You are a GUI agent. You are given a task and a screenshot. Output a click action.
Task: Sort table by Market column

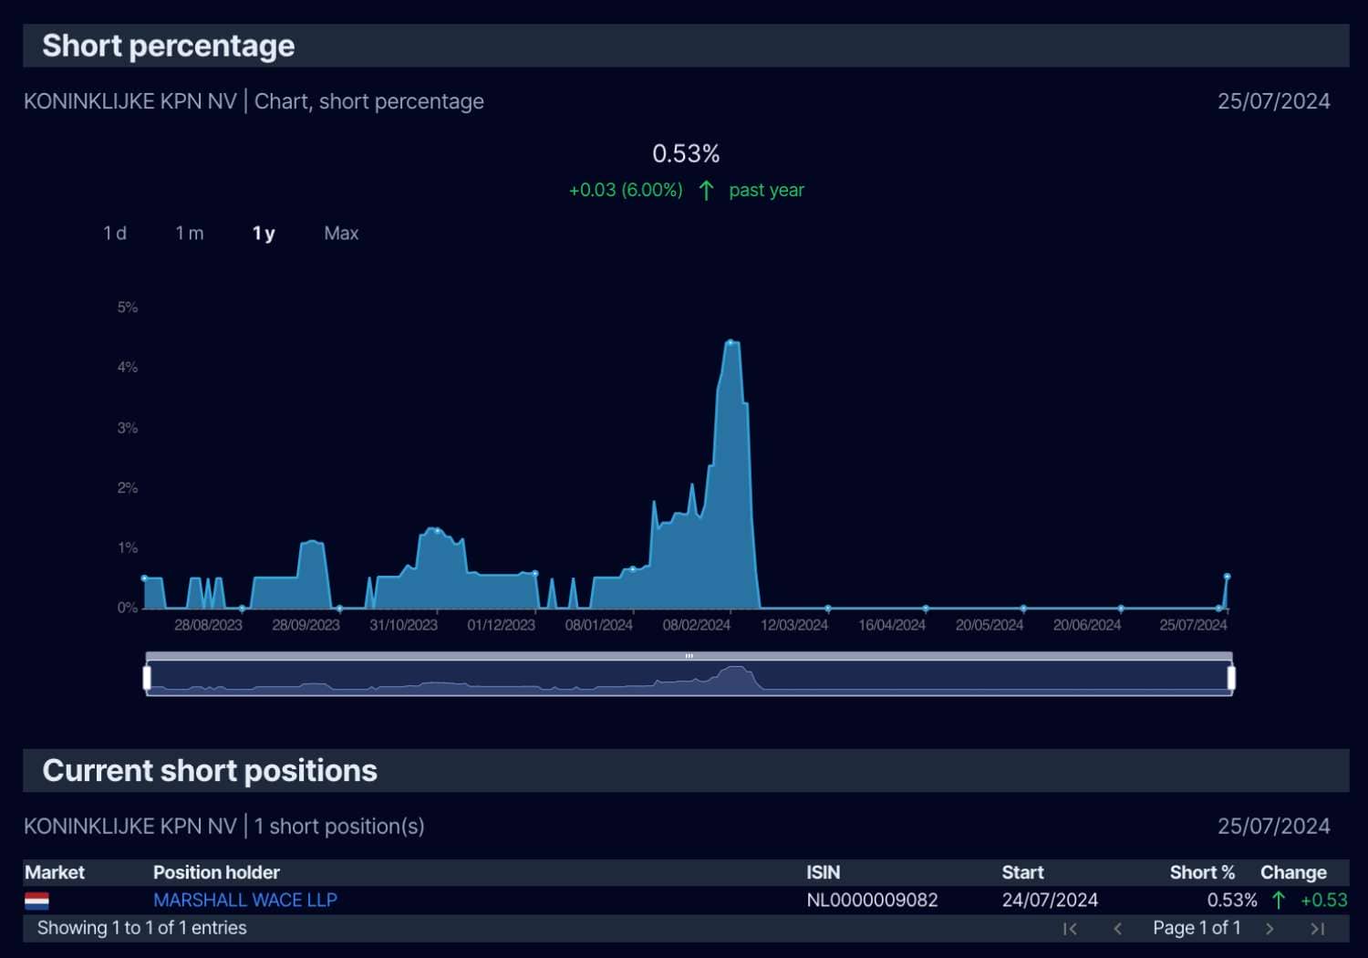click(x=55, y=872)
